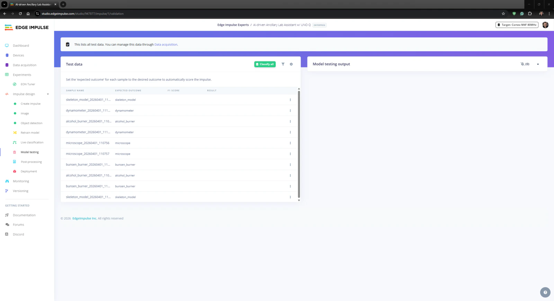Open options menu for microscope_20260401_110757 row
The height and width of the screenshot is (301, 554).
pyautogui.click(x=290, y=154)
